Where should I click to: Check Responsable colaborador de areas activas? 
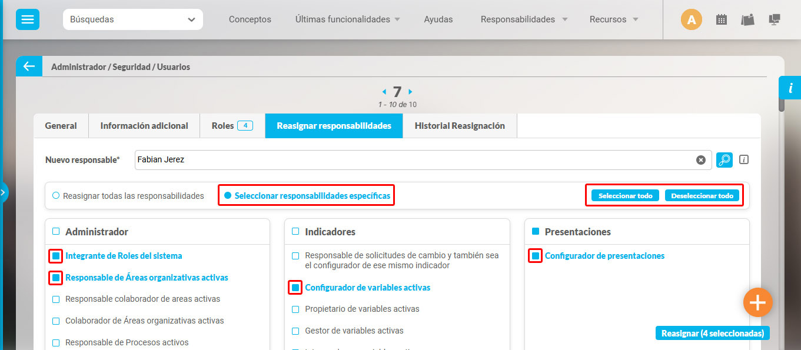coord(55,299)
